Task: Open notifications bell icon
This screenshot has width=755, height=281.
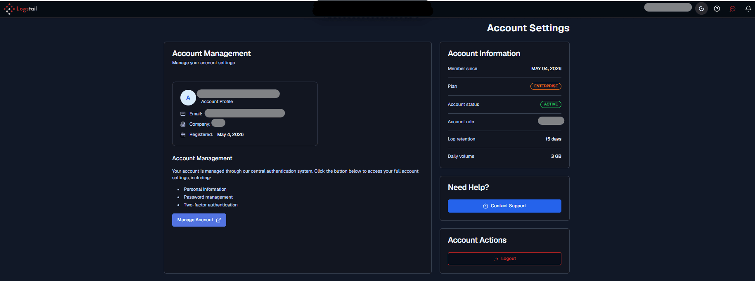Action: (748, 9)
